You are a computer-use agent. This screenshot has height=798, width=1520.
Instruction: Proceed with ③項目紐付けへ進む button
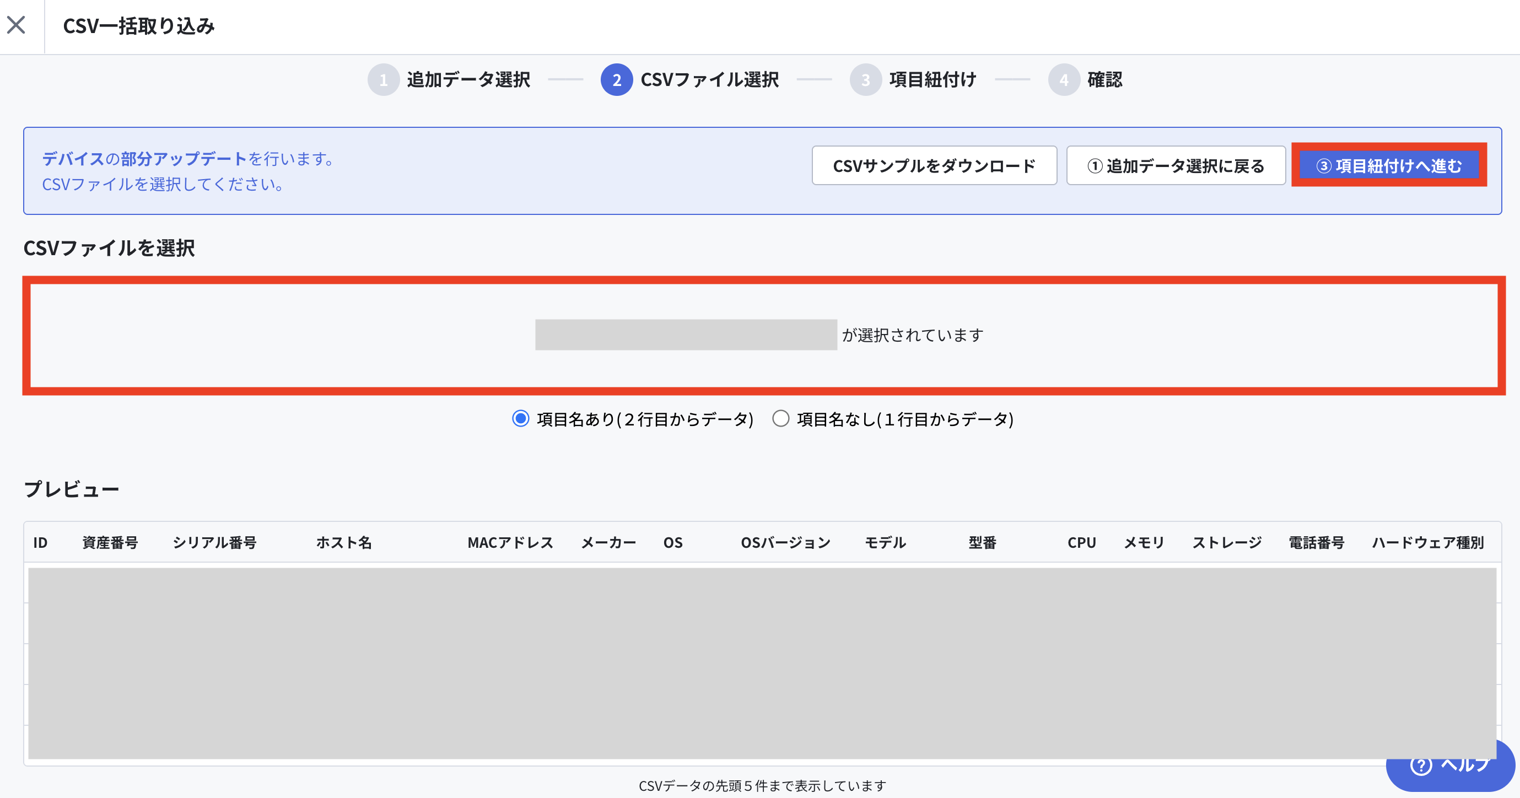pos(1389,165)
